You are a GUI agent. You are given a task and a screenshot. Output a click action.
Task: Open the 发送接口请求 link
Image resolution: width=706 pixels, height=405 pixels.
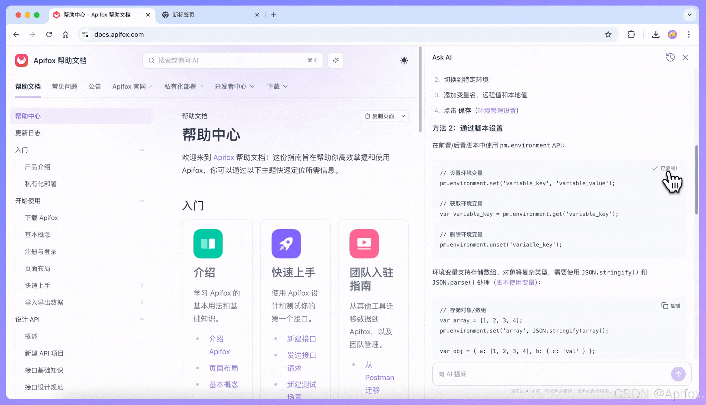click(x=301, y=362)
